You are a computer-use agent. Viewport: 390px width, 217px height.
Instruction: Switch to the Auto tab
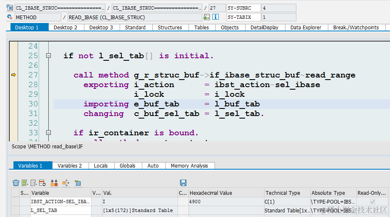153,165
